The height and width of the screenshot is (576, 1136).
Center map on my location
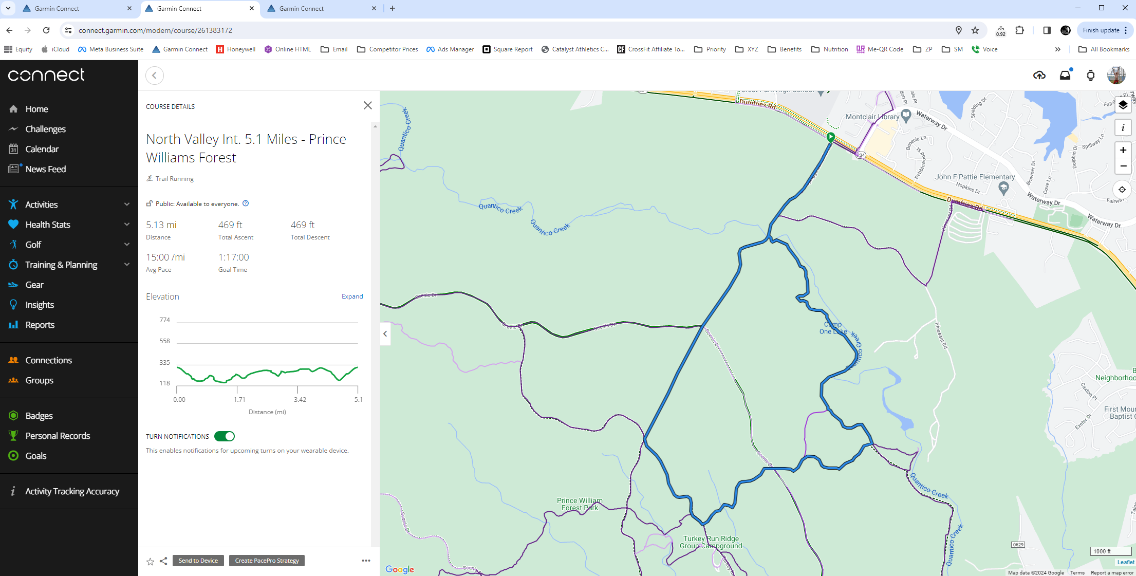pos(1122,190)
